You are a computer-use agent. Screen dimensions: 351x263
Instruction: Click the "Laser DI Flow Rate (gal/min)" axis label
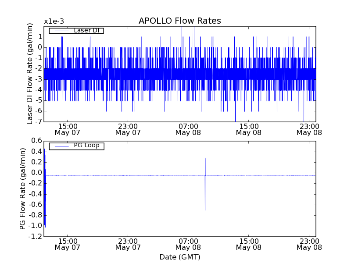(30, 74)
